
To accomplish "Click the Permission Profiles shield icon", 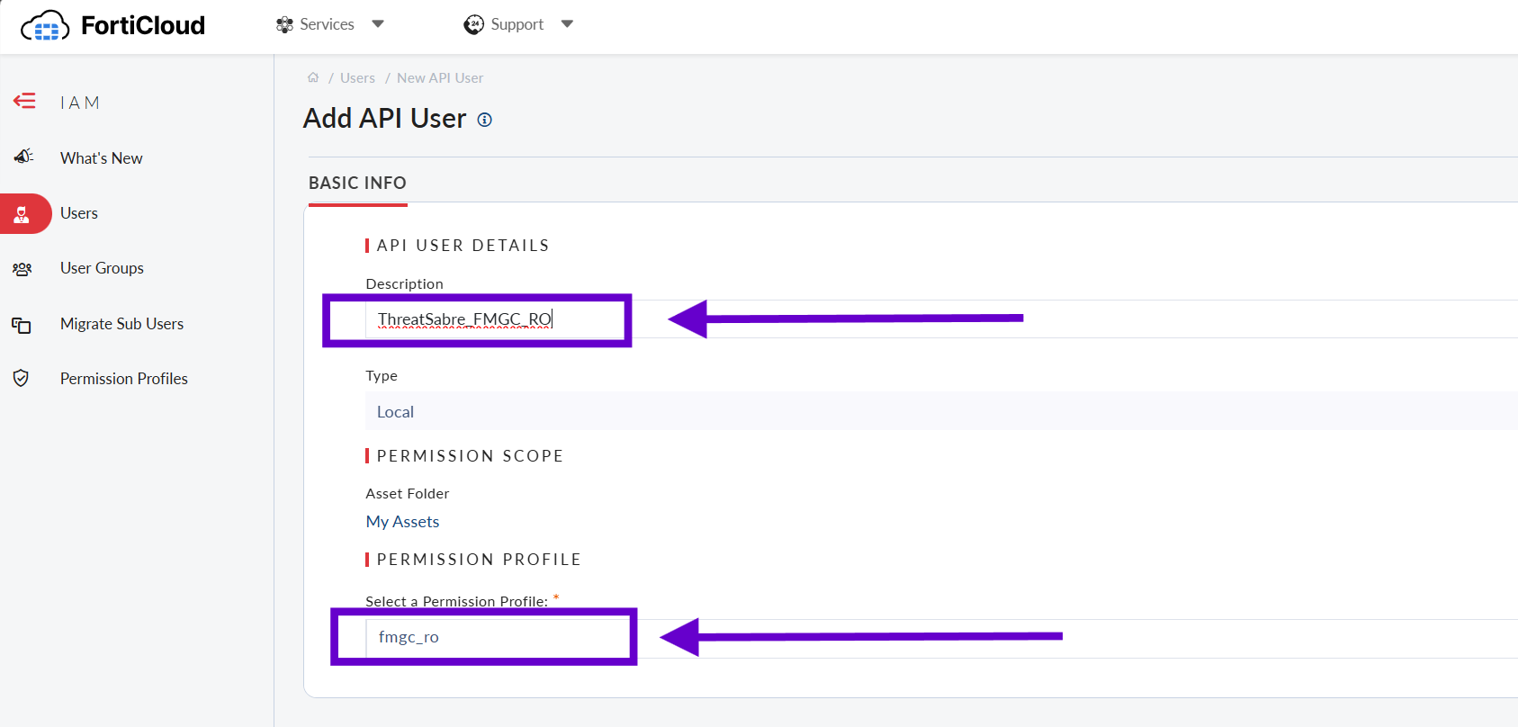I will coord(22,378).
